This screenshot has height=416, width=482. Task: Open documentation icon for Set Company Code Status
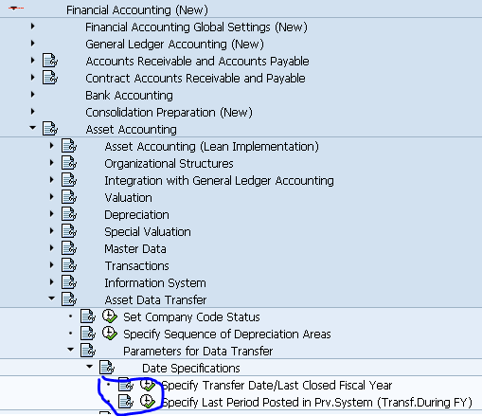point(88,317)
